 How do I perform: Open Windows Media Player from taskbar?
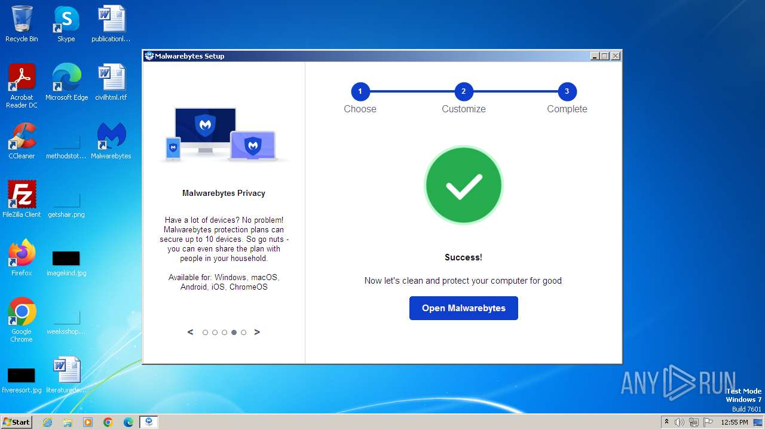tap(88, 422)
